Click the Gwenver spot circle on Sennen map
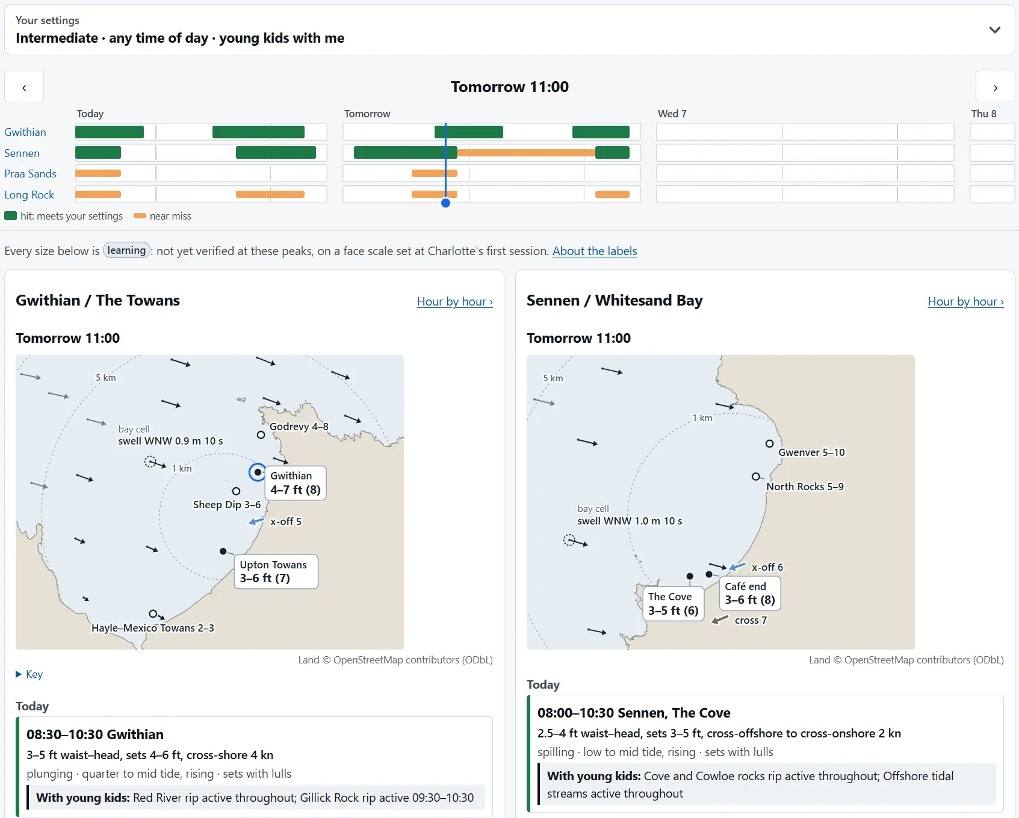1019x818 pixels. [769, 444]
